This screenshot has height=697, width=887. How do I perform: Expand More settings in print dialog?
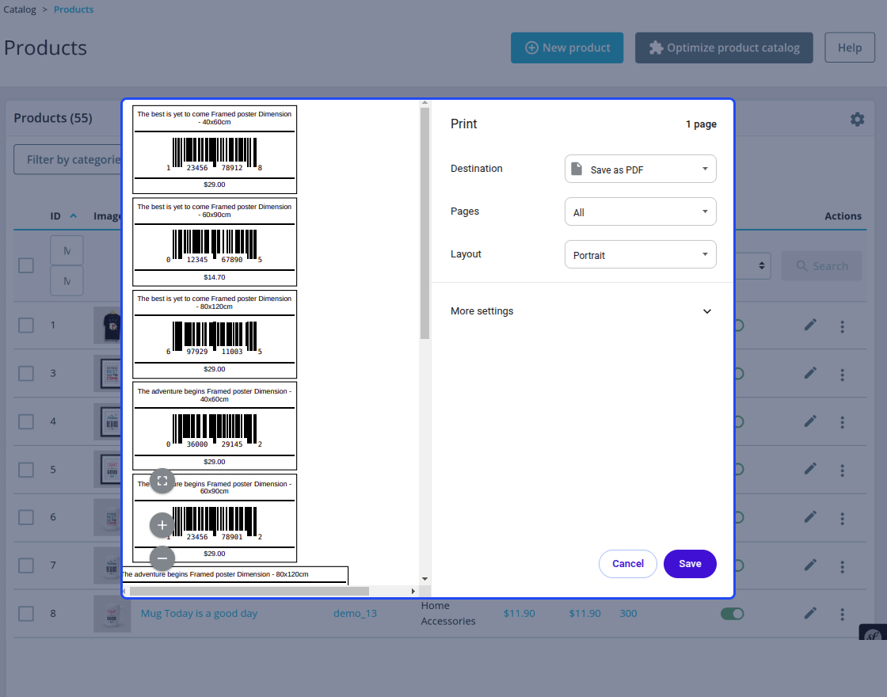pyautogui.click(x=581, y=311)
